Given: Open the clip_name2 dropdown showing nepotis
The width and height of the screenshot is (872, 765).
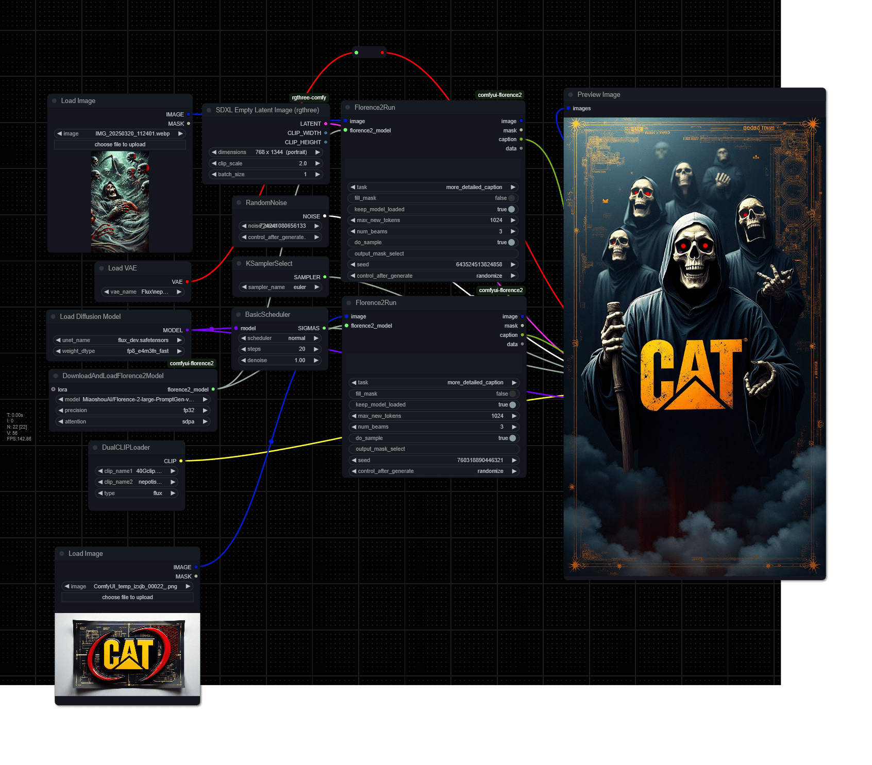Looking at the screenshot, I should pos(137,482).
